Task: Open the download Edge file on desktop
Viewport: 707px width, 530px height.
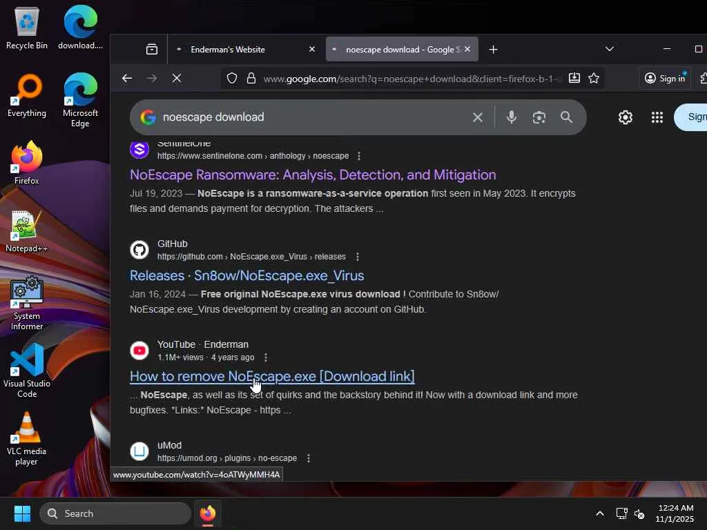Action: pos(80,28)
